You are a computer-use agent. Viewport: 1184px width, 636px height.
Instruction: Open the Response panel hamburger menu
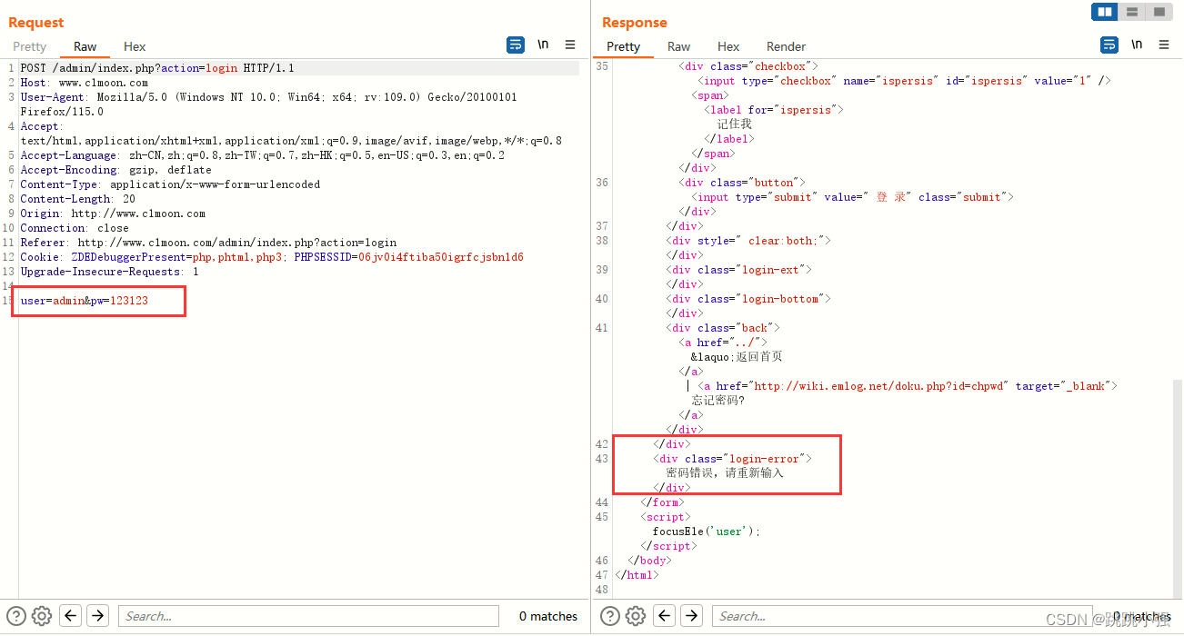coord(1164,45)
